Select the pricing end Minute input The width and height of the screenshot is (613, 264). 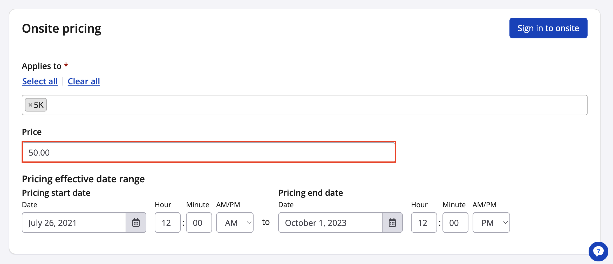tap(455, 223)
